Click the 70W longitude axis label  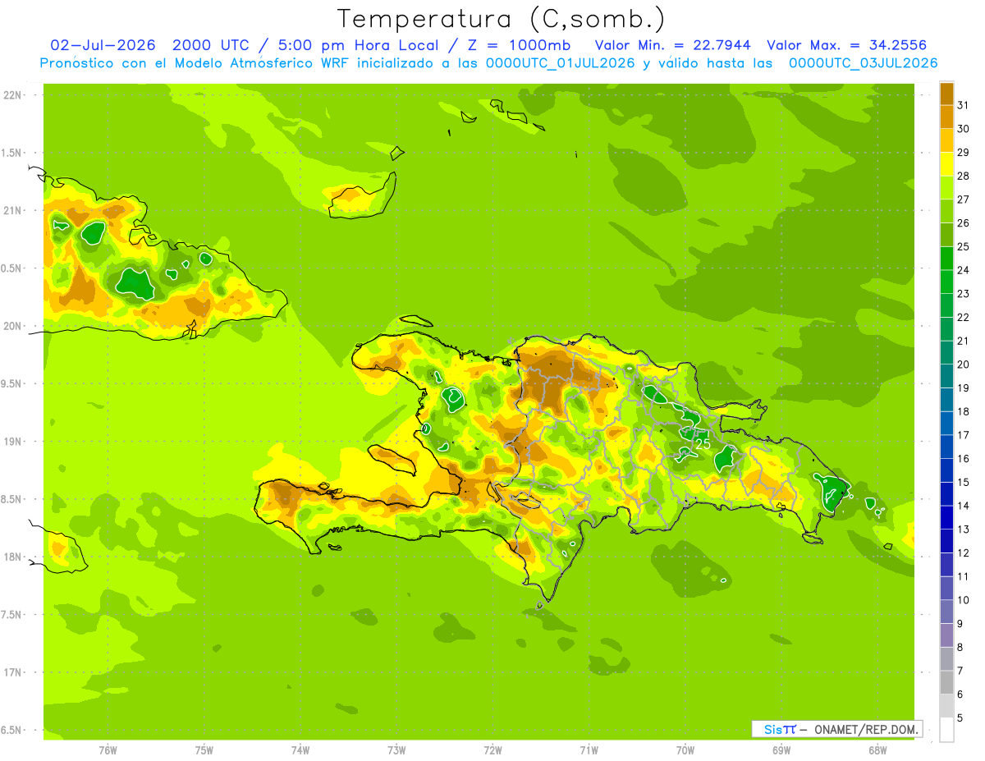tap(685, 750)
